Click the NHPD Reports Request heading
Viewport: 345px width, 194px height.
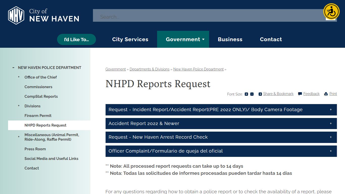click(x=158, y=84)
